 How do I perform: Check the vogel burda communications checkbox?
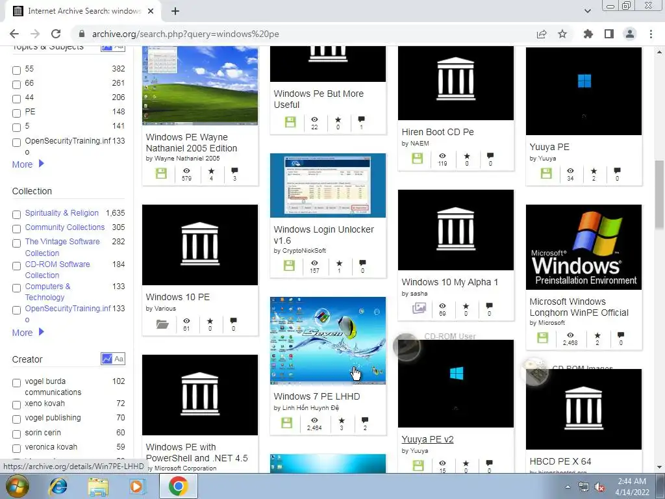point(16,383)
